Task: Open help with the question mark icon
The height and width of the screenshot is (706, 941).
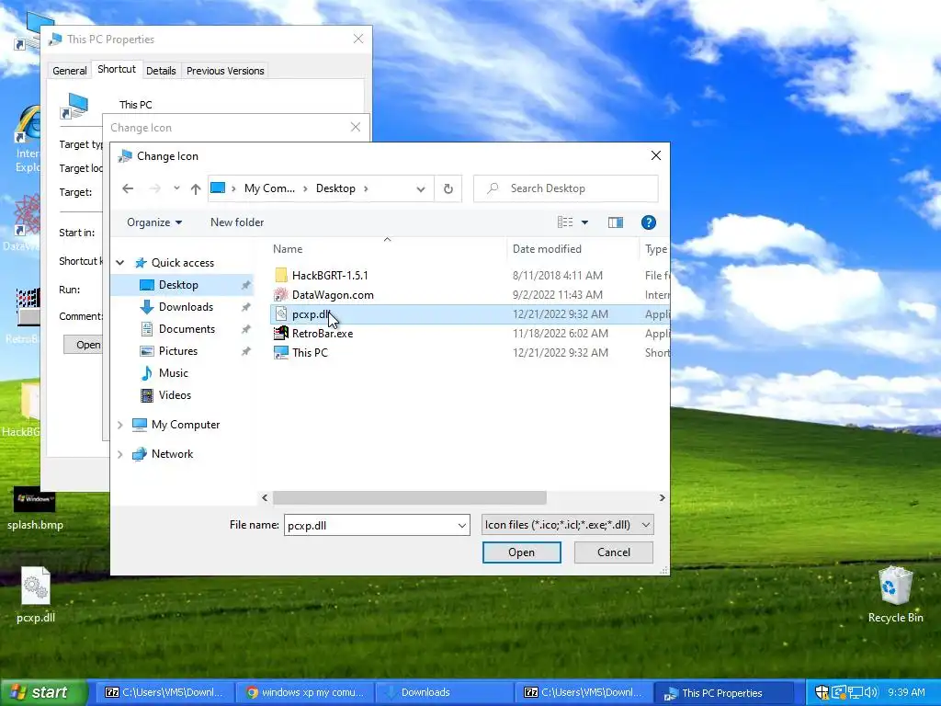Action: pos(648,222)
